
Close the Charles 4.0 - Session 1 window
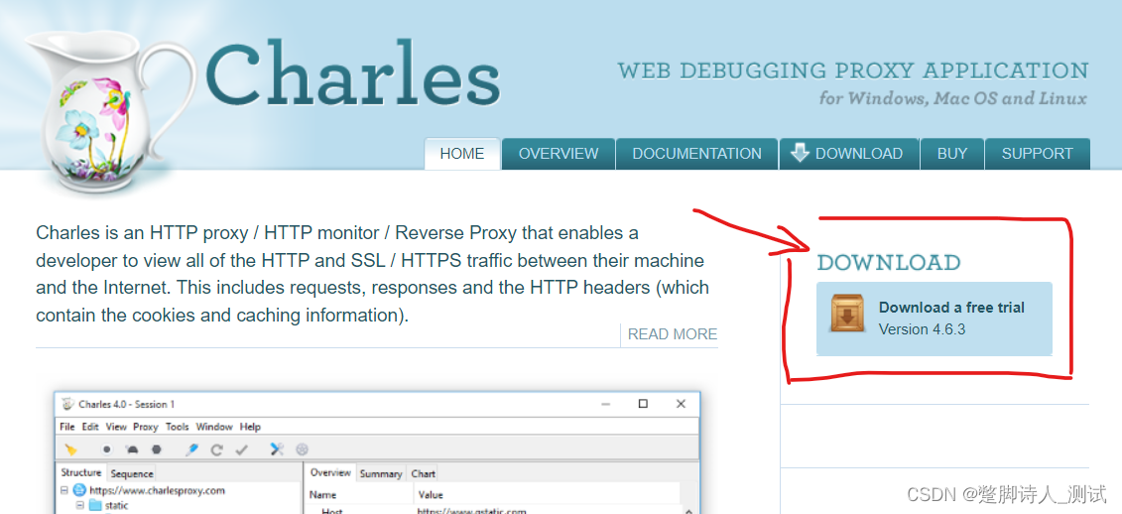tap(681, 404)
